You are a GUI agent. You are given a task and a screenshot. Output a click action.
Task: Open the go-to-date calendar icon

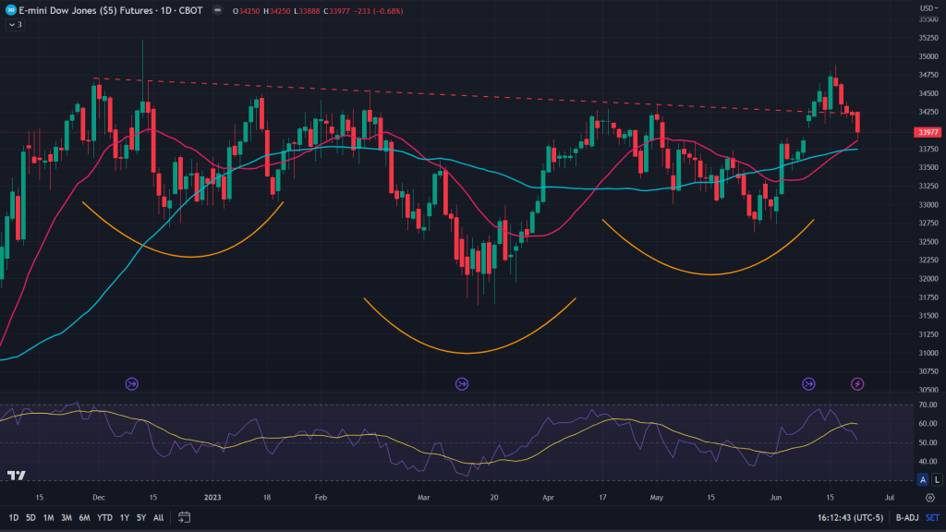point(185,517)
